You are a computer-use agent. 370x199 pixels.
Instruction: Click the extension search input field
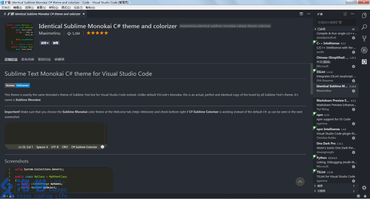coord(336,22)
